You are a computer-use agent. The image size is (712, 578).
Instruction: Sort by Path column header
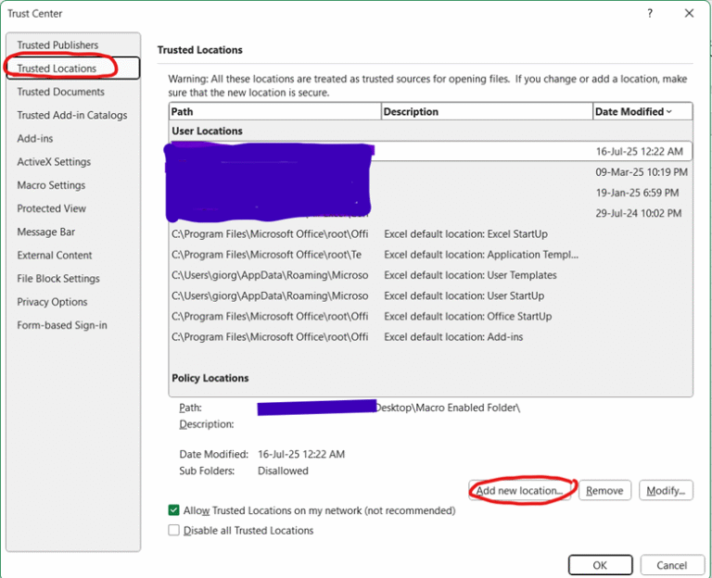point(274,112)
